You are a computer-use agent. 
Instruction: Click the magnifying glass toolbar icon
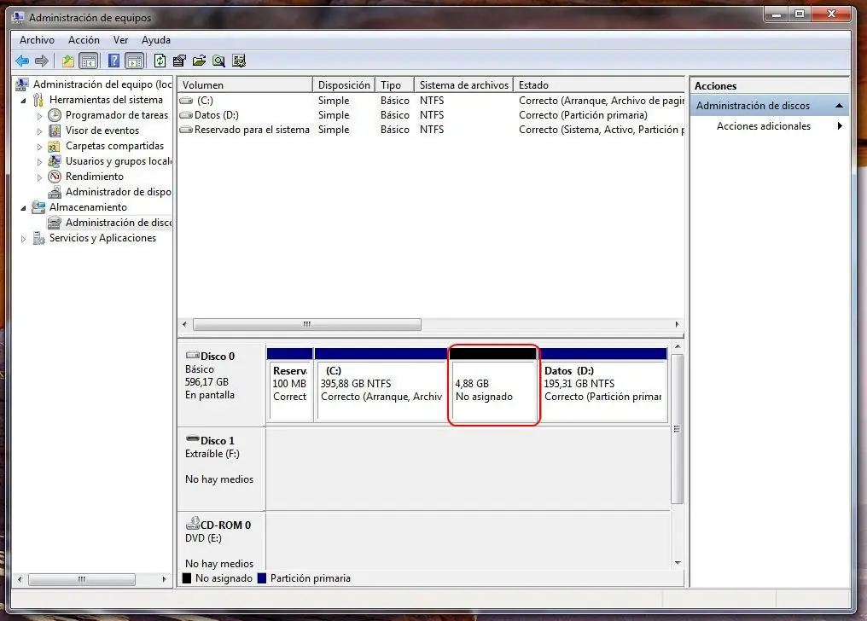tap(218, 61)
